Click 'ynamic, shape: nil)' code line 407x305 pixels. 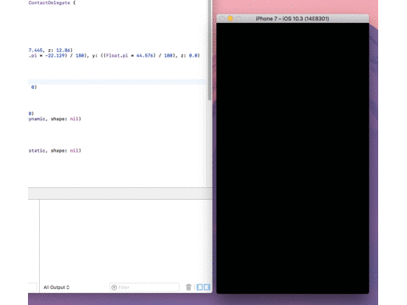[x=54, y=119]
